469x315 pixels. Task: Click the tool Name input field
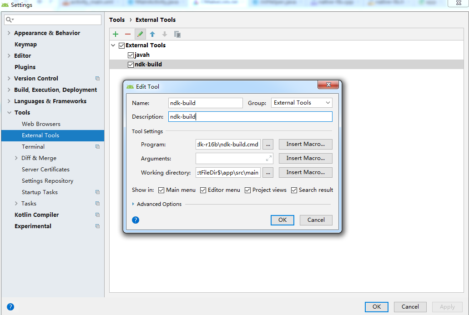(205, 103)
